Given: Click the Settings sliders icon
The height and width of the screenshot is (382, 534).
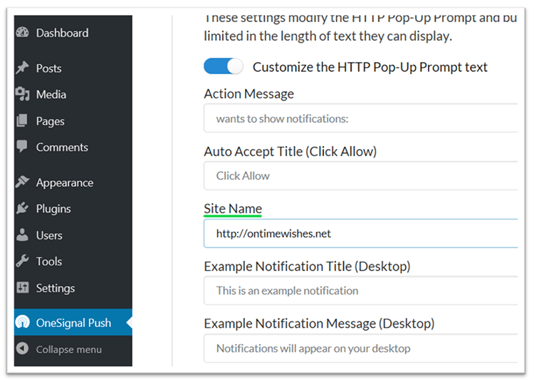Looking at the screenshot, I should click(22, 288).
